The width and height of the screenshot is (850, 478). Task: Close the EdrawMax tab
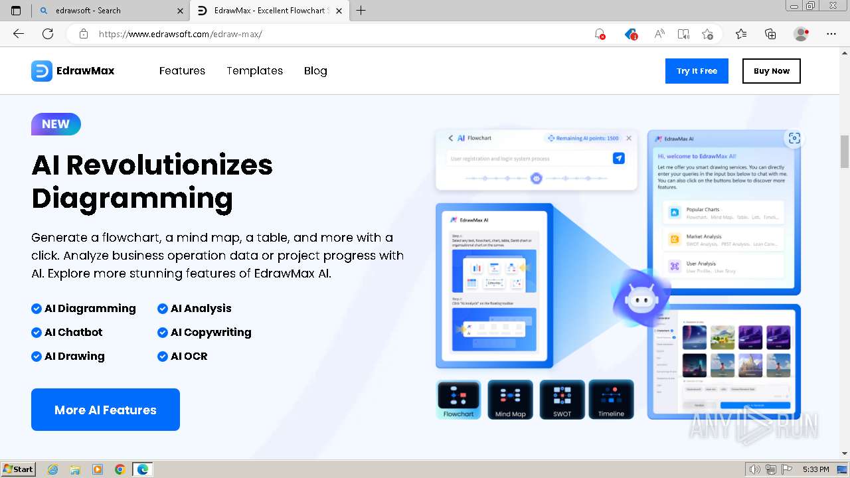[x=339, y=11]
